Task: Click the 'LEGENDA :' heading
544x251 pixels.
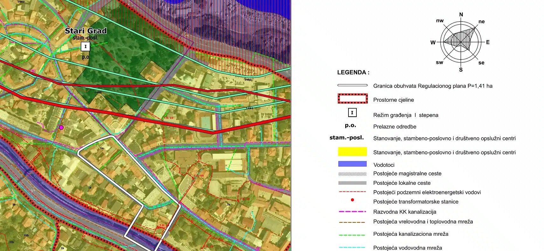Action: (x=353, y=72)
